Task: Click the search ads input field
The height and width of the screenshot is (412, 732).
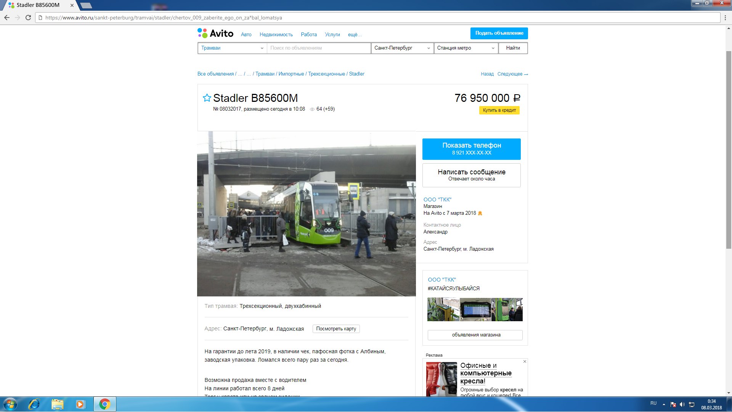Action: 318,48
